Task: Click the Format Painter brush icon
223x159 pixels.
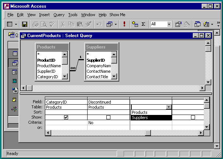Action: coord(88,24)
